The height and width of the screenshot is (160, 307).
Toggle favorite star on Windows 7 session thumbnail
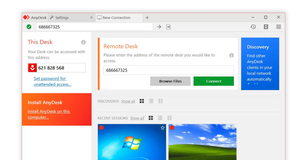point(162,128)
